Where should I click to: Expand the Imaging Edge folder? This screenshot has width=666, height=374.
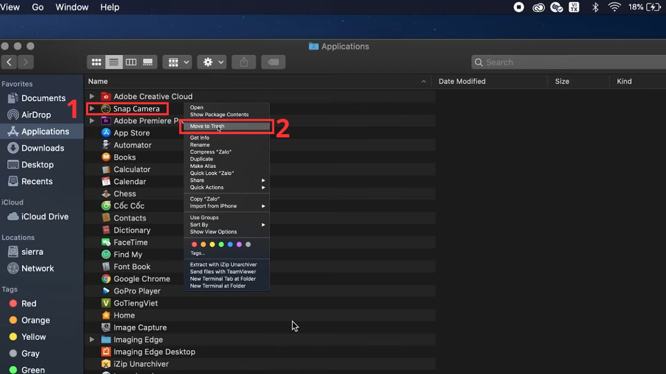tap(92, 340)
